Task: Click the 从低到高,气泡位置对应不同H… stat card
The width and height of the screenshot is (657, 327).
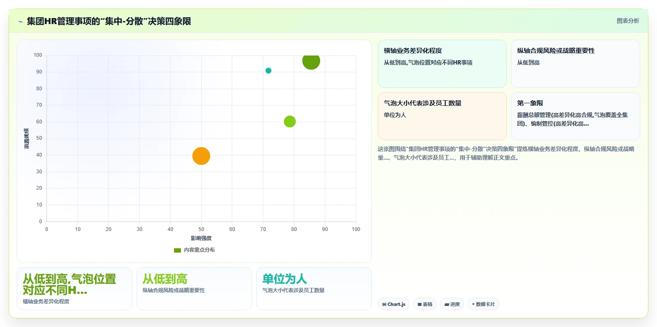Action: pos(75,289)
